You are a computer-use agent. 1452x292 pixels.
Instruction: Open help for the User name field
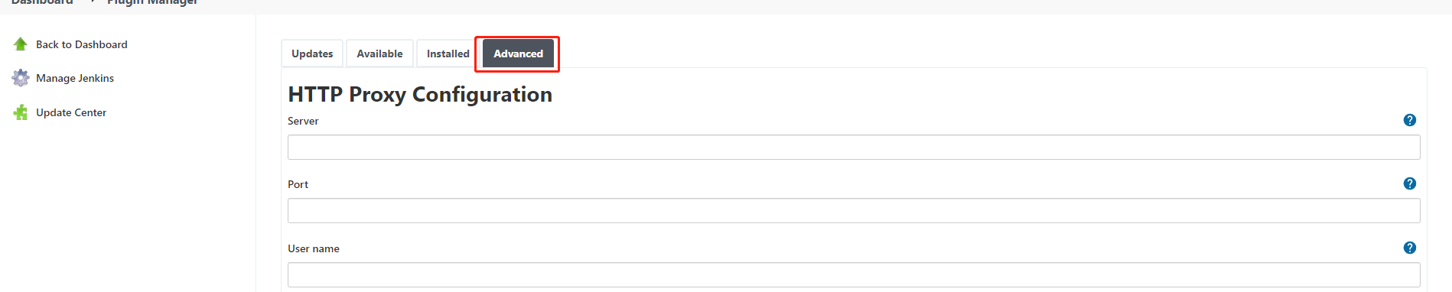point(1410,248)
